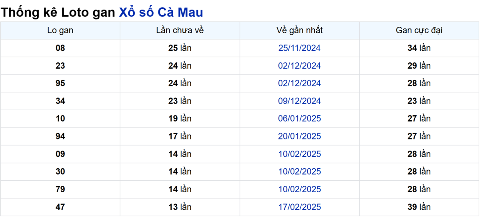Open the 06/01/2025 date link
Screen dimensions: 480x217
300,119
